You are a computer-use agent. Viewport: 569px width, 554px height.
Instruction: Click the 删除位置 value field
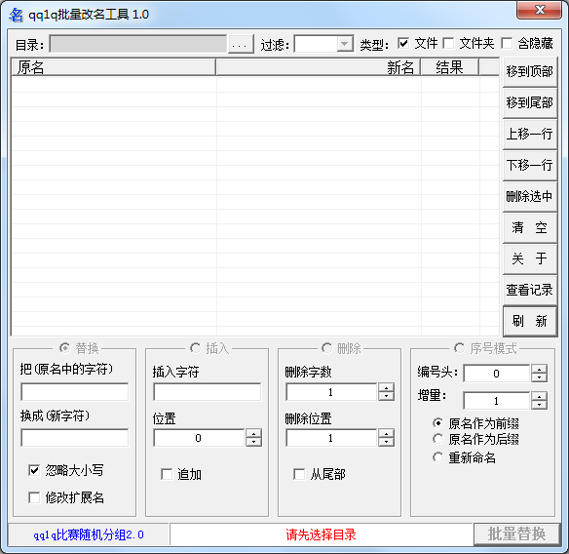(331, 438)
